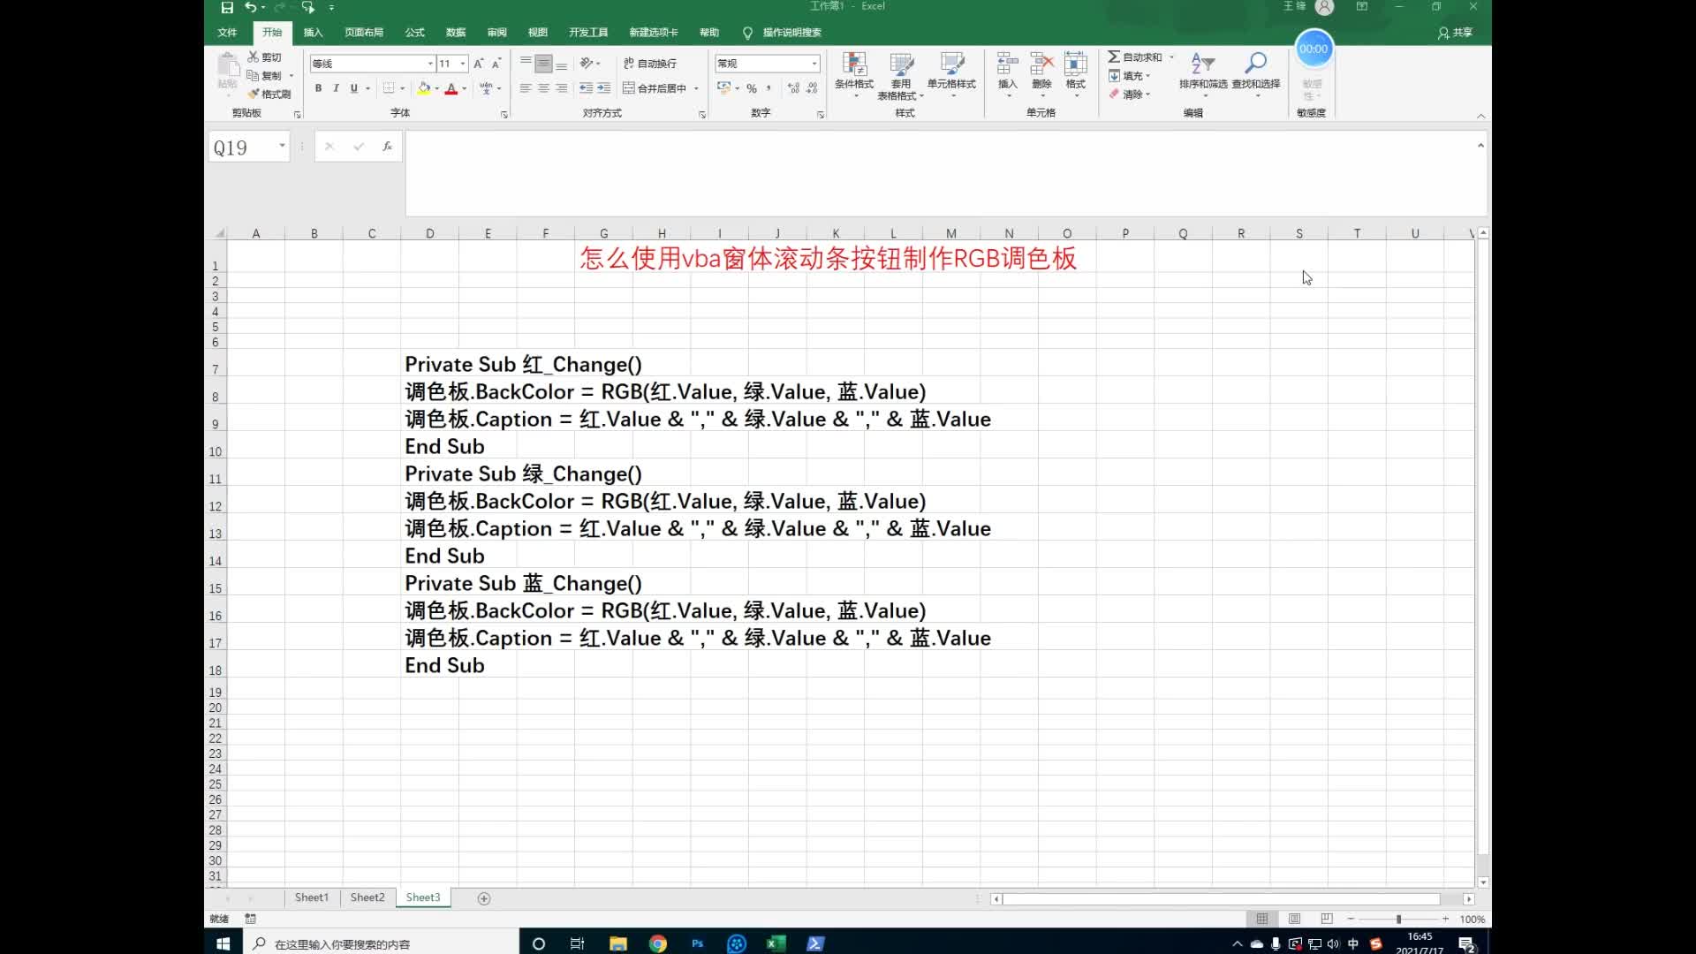Click decrease decimal icon
This screenshot has width=1696, height=954.
[812, 88]
